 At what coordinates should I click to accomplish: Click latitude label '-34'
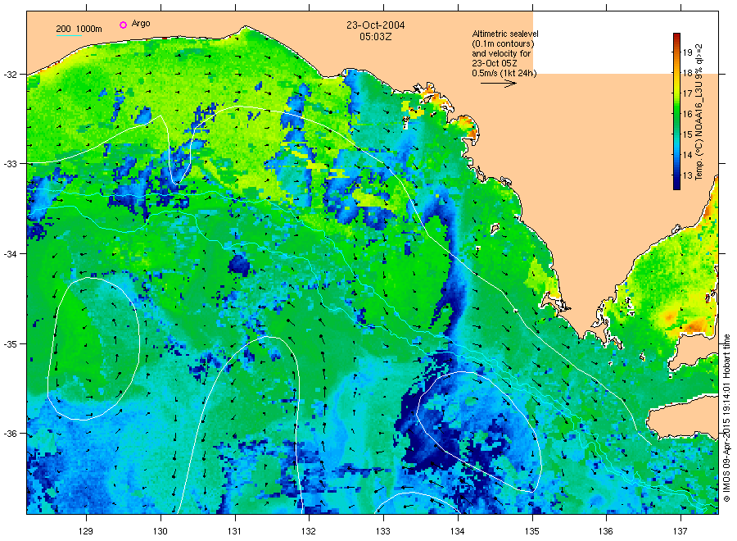10,253
